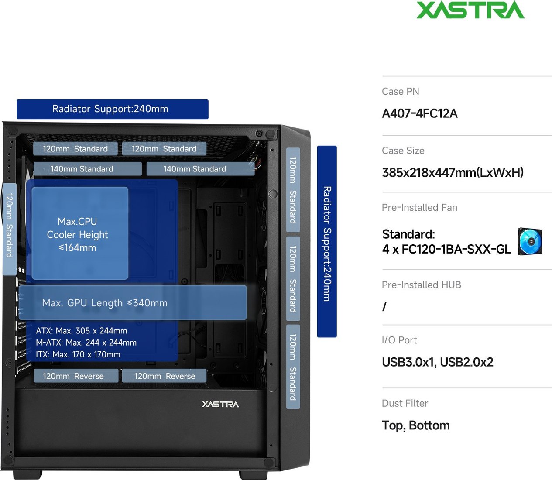552x480 pixels.
Task: Click the XASTRA logo at top right
Action: [x=470, y=10]
